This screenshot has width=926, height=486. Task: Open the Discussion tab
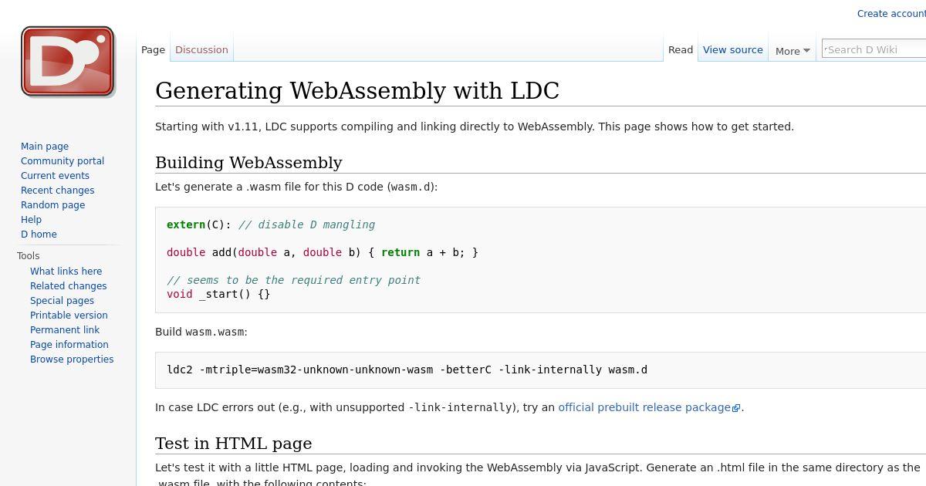tap(201, 49)
